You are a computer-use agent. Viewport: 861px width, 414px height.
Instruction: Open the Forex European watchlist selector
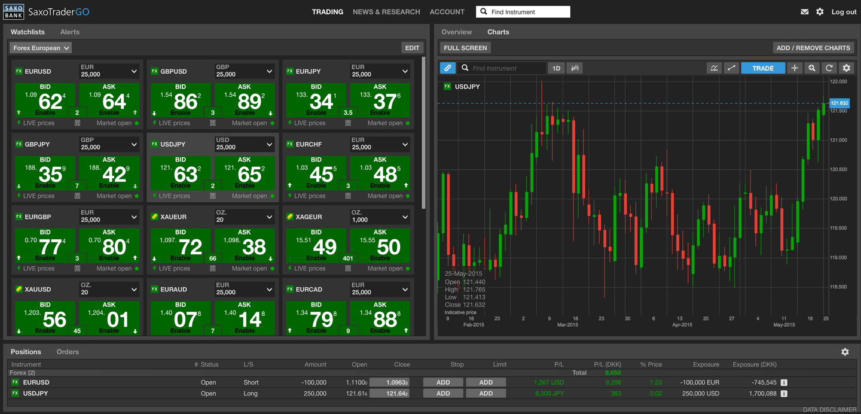[x=40, y=47]
